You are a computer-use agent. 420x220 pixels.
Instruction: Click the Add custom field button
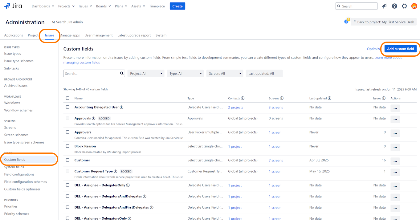(400, 49)
